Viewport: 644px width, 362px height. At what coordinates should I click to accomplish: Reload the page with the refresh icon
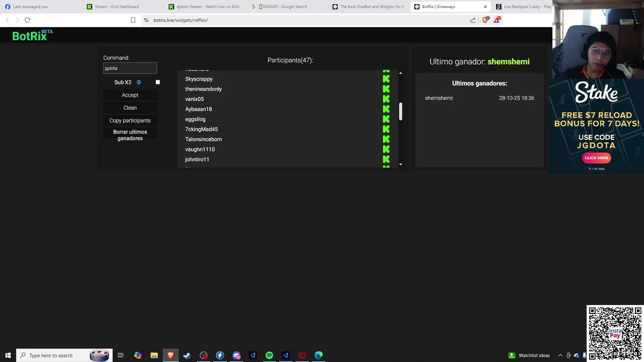click(27, 20)
